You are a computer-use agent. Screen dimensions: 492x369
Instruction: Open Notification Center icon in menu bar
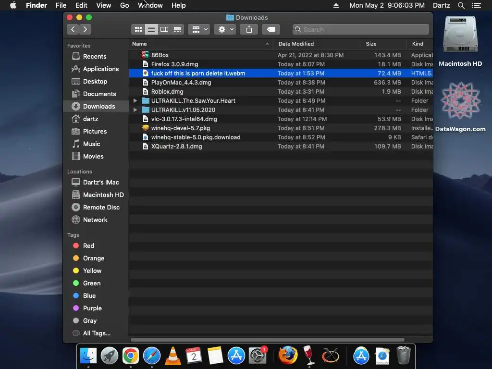[x=477, y=5]
